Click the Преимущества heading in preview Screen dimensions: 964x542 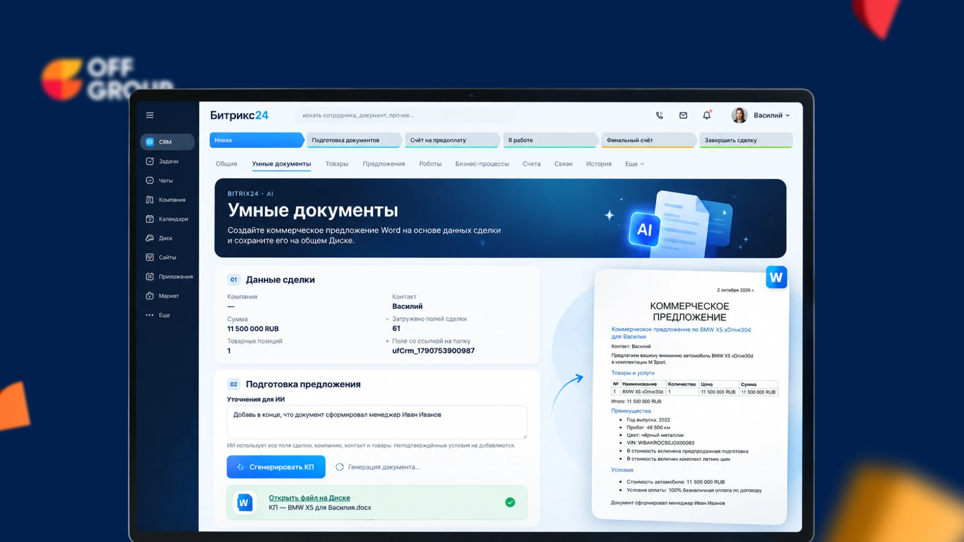pyautogui.click(x=631, y=411)
